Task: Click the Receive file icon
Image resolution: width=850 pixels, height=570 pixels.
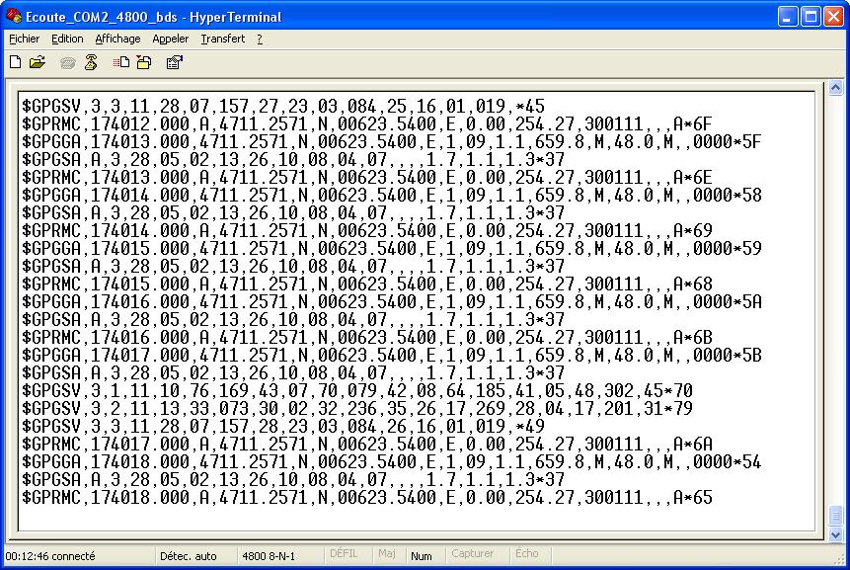Action: coord(144,62)
